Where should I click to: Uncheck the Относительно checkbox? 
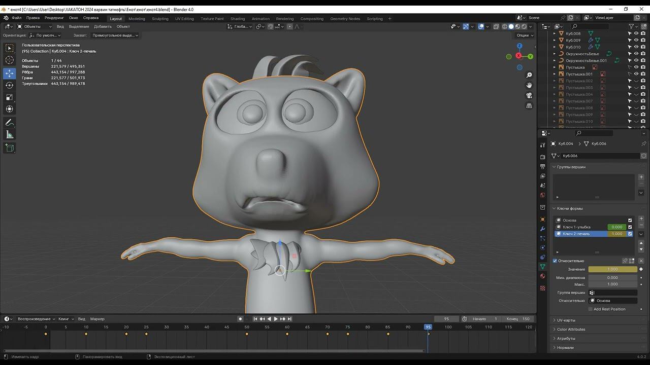[x=555, y=261]
